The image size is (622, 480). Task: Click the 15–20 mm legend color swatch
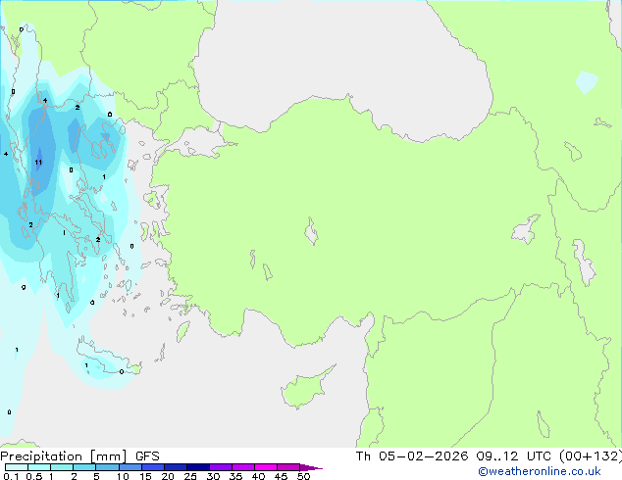[152, 467]
